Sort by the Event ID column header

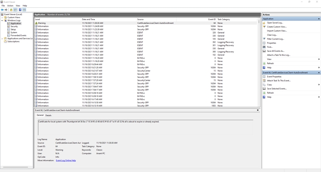[x=196, y=19]
